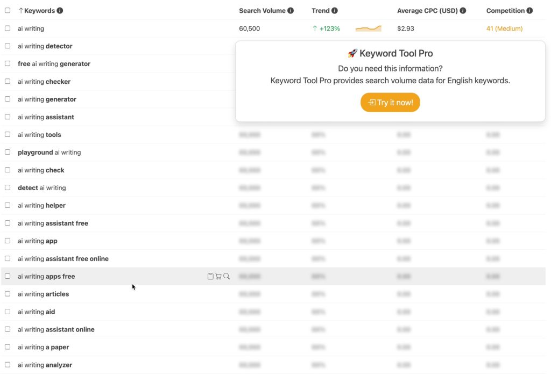Sort by Keywords column arrow
551x376 pixels.
pyautogui.click(x=21, y=11)
